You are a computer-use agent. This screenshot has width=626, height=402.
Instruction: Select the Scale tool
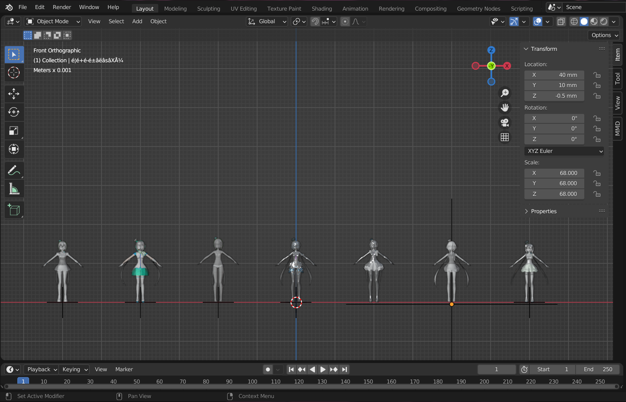pyautogui.click(x=14, y=131)
